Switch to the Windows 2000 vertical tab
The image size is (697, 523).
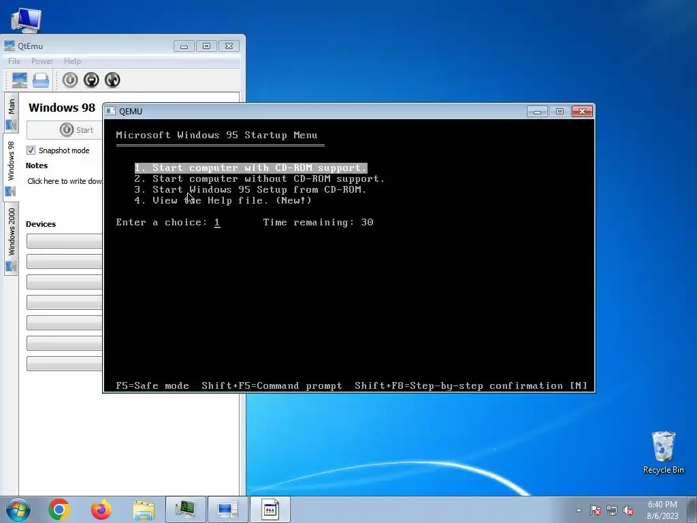click(x=11, y=238)
